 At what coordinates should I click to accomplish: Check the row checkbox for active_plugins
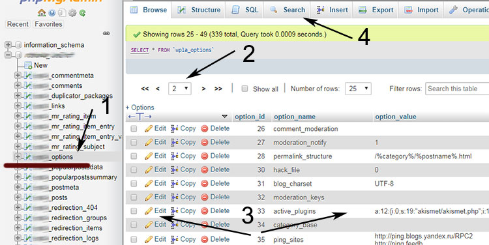pos(134,211)
